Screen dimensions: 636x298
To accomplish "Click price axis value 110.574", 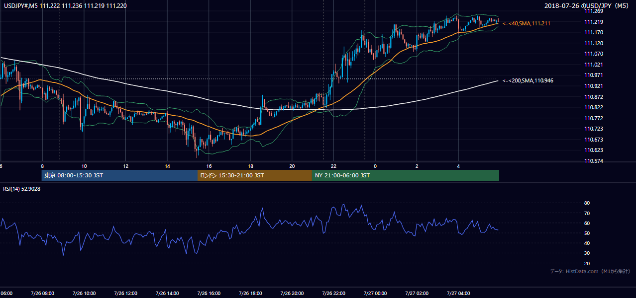I will (593, 161).
